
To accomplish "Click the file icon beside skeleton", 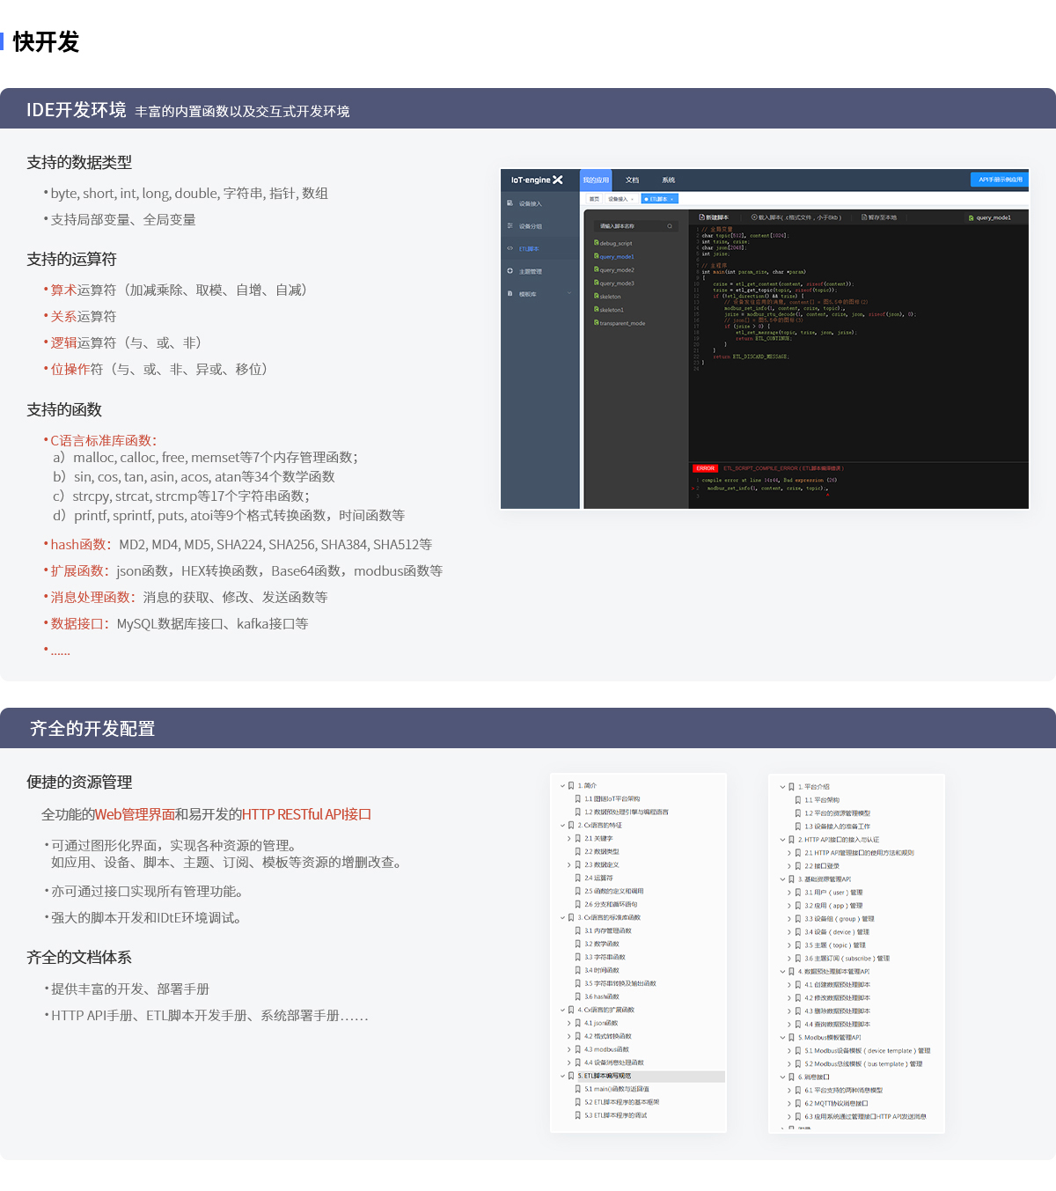I will (597, 296).
